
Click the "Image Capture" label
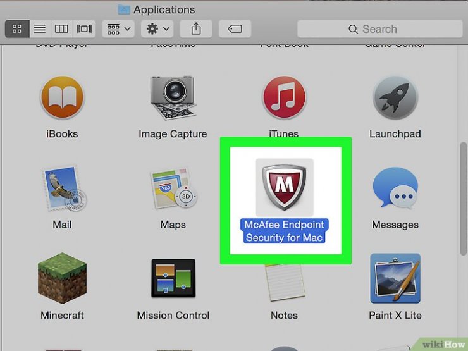tap(173, 134)
